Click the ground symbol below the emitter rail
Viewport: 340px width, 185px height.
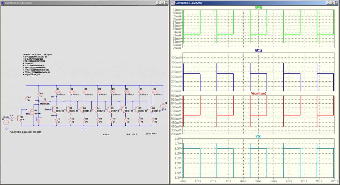(x=84, y=128)
